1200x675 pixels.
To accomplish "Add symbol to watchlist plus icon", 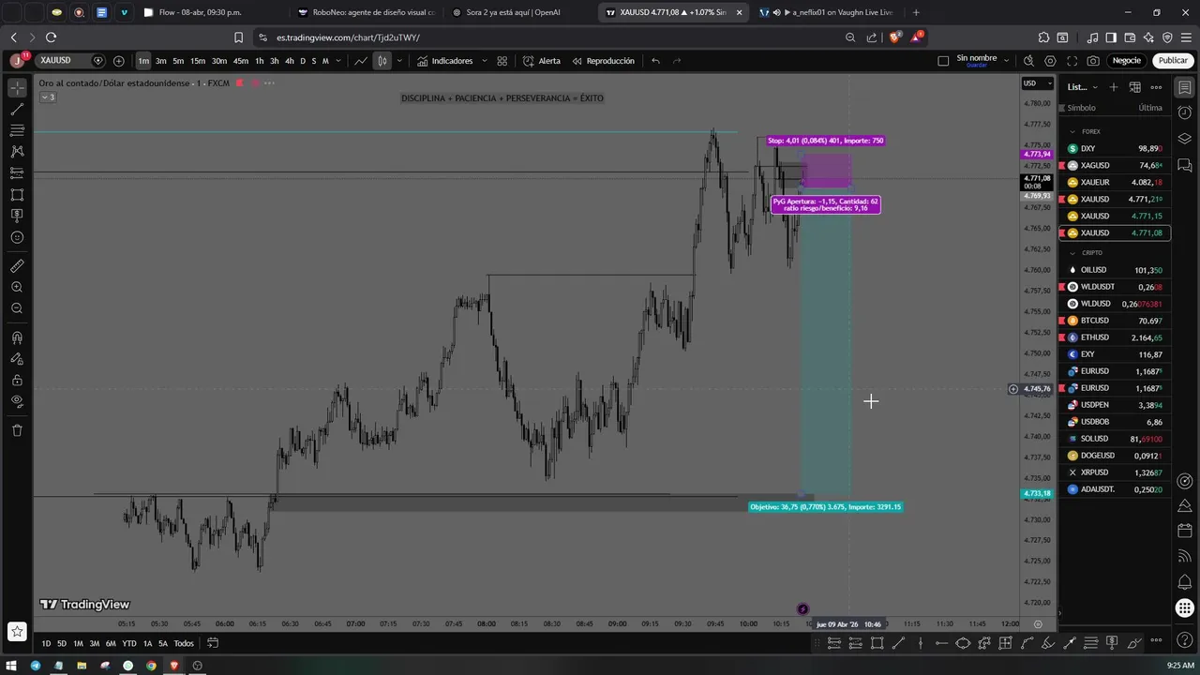I will [1113, 87].
